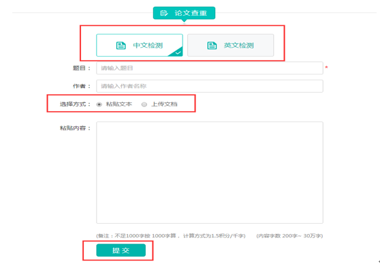
Task: Click the checkmark corner badge on 中文检测
Action: pos(177,52)
